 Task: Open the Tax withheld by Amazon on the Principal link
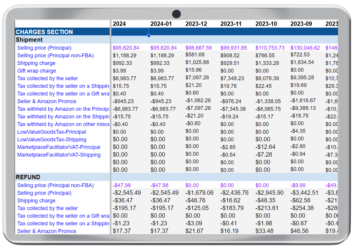(63, 109)
